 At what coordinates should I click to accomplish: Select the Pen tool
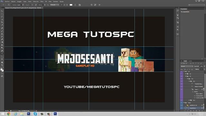coord(2,51)
